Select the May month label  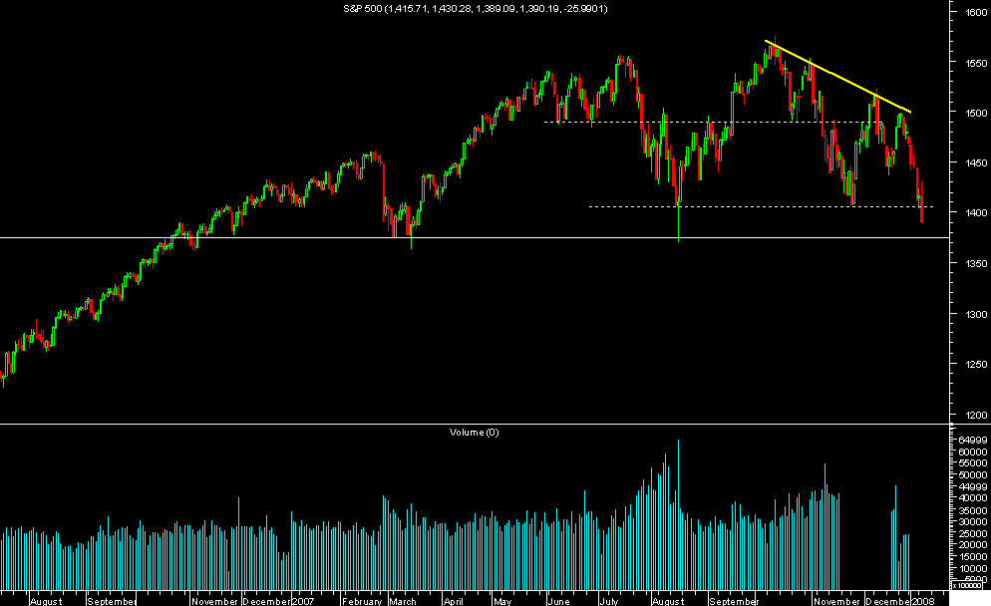[502, 601]
